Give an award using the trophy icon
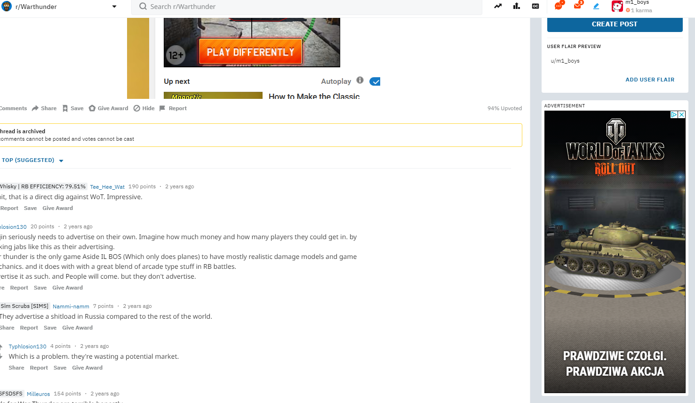Viewport: 695px width, 403px height. [91, 108]
